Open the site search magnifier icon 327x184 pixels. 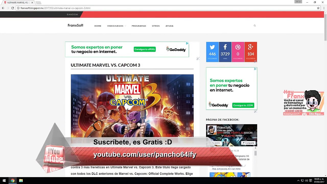[x=255, y=26]
